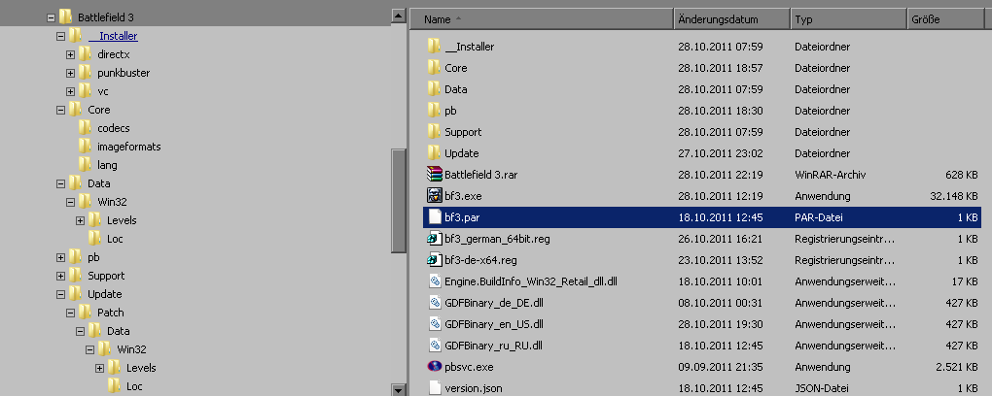Select the lang folder icon in tree
The width and height of the screenshot is (992, 396).
86,165
